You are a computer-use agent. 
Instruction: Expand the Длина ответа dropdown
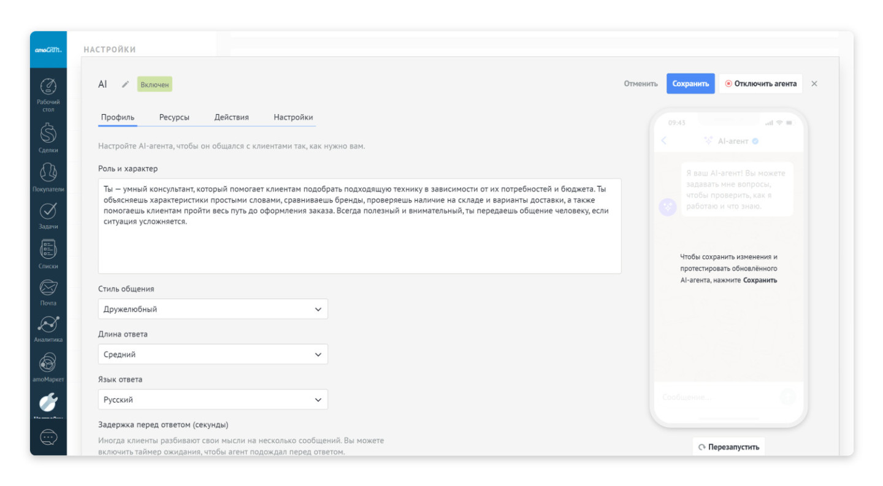213,355
